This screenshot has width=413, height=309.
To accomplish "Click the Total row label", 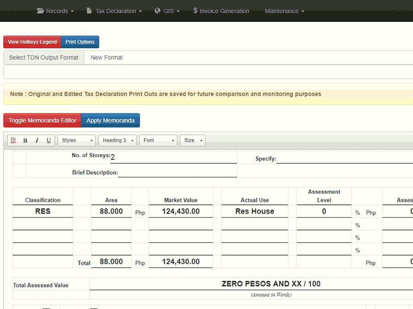I will coord(84,263).
